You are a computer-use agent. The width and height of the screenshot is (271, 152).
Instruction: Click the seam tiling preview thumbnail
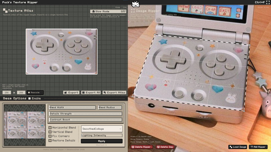pos(25,125)
